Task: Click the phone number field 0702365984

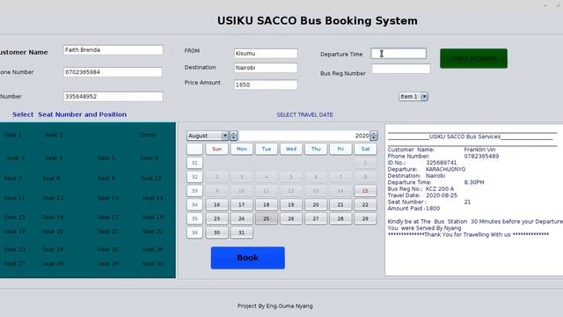Action: (113, 72)
